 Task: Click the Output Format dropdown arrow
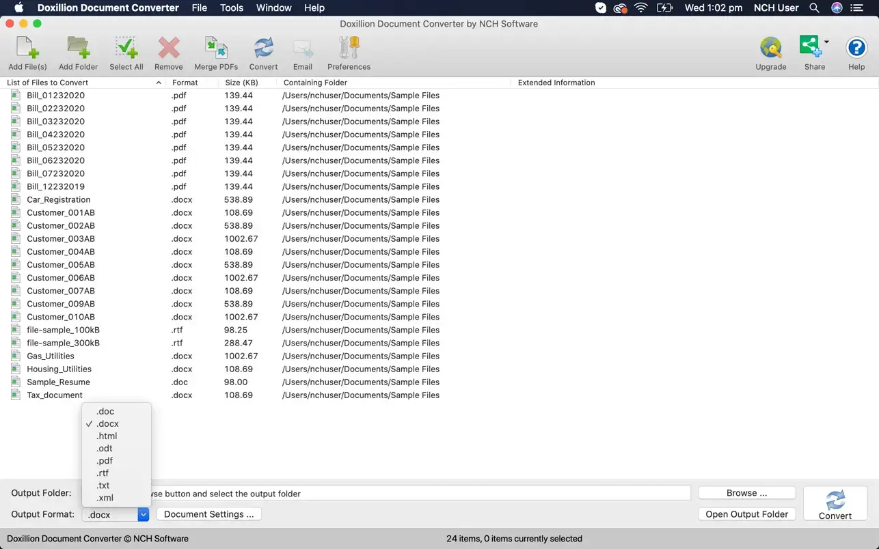point(143,514)
